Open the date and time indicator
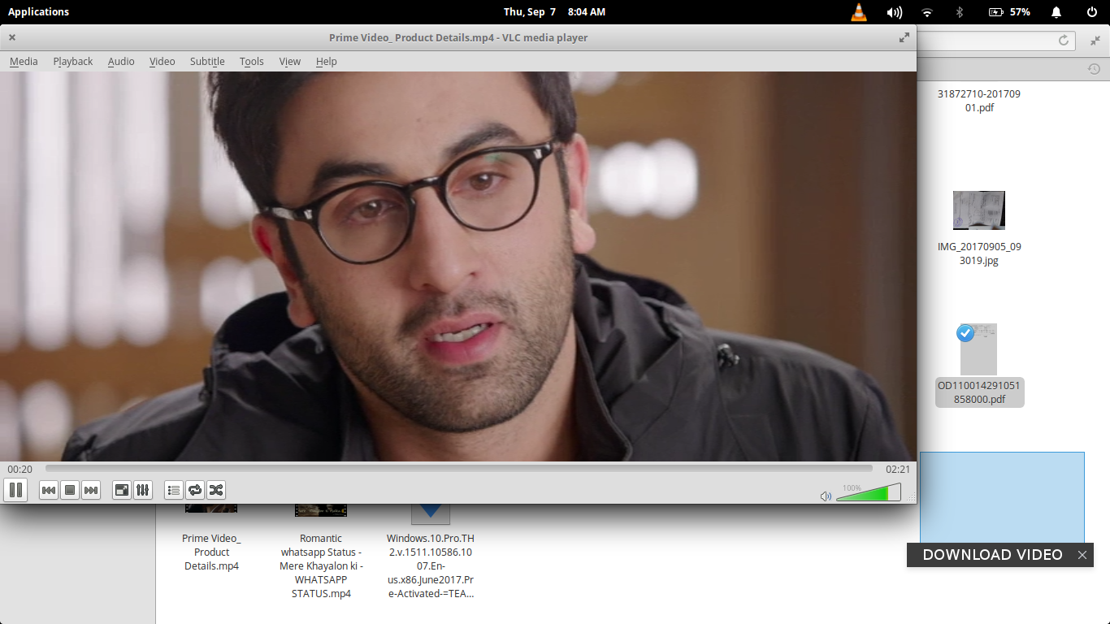Viewport: 1110px width, 624px height. click(x=554, y=11)
